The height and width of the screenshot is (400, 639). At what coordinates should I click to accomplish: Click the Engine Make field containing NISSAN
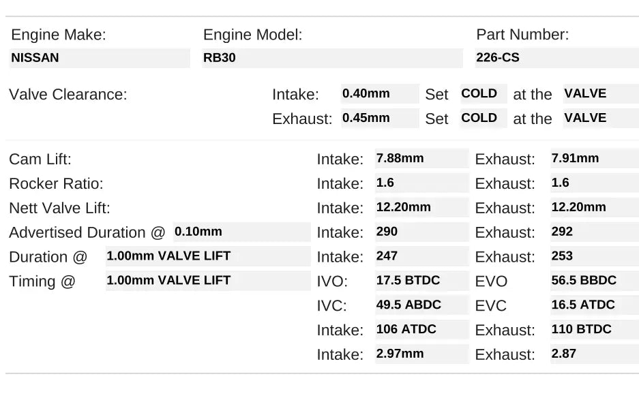click(100, 58)
